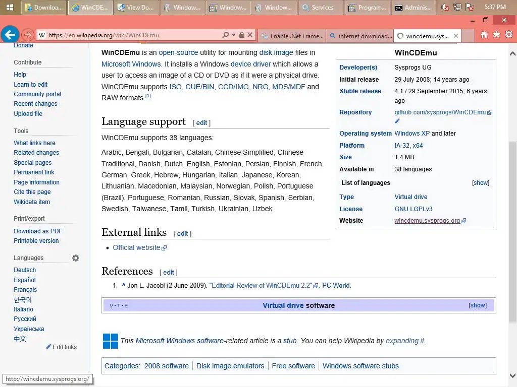517x387 pixels.
Task: Edit the Language support section
Action: point(201,123)
